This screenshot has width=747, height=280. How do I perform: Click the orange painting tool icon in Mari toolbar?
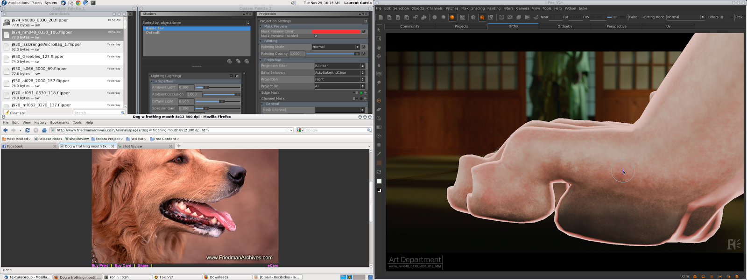482,17
